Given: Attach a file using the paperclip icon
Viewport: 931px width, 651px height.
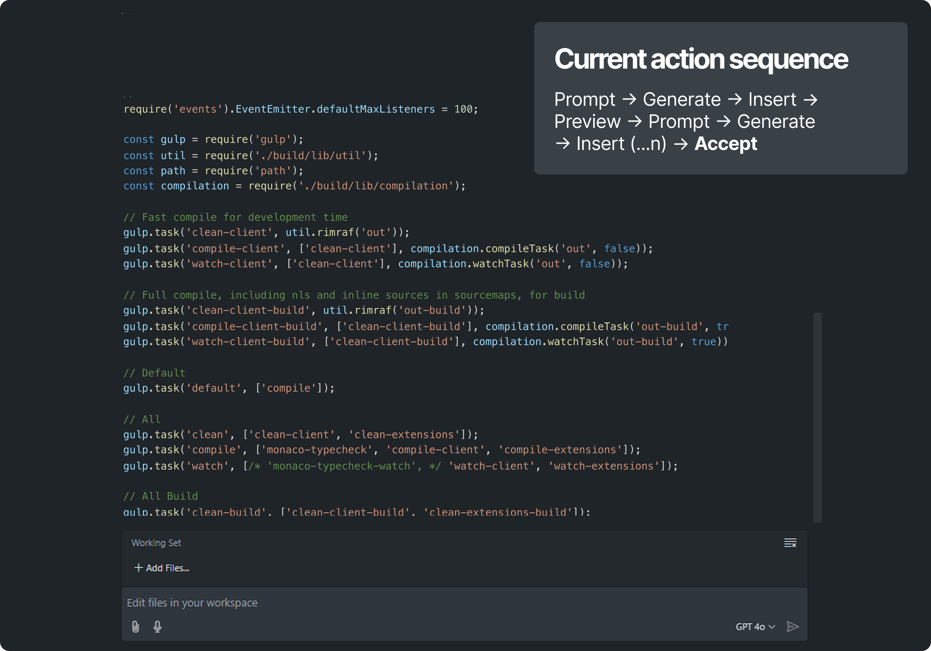Looking at the screenshot, I should point(135,627).
